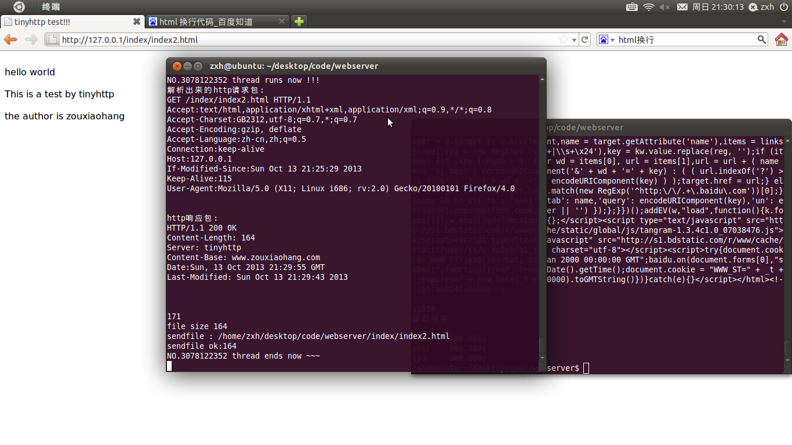Click Firefox back arrow button

click(x=10, y=39)
